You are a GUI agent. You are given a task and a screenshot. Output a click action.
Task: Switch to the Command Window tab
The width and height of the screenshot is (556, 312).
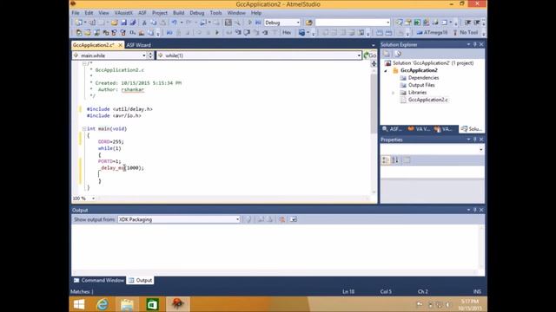[x=99, y=280]
